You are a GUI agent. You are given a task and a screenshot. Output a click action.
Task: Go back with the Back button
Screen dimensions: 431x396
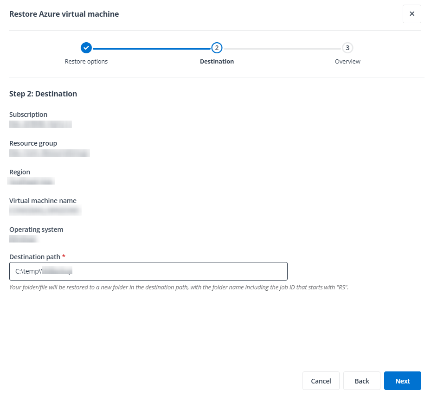click(x=361, y=381)
